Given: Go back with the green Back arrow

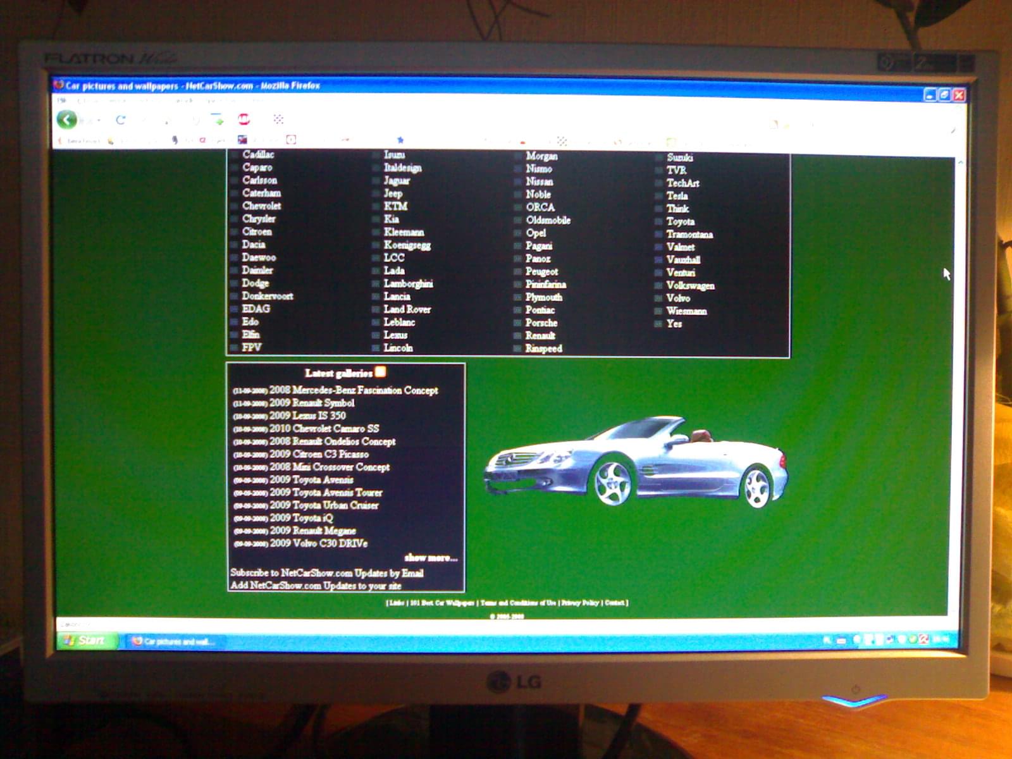Looking at the screenshot, I should point(67,119).
